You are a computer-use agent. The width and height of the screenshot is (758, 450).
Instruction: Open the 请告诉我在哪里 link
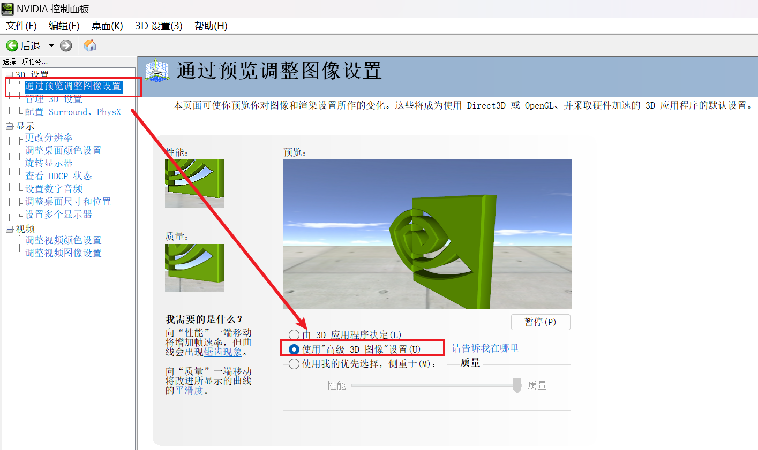click(485, 348)
